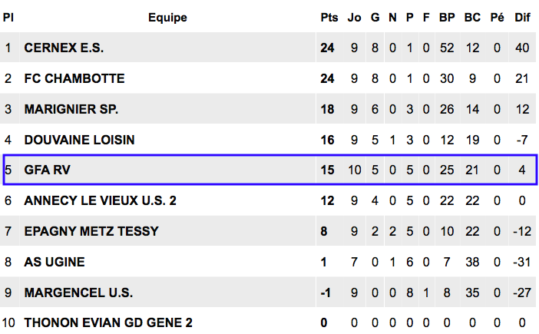
Task: Click the Pl column header
Action: point(8,18)
